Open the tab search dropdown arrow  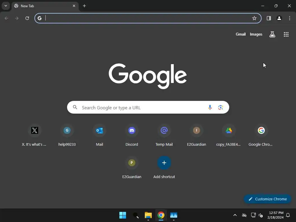(6, 6)
